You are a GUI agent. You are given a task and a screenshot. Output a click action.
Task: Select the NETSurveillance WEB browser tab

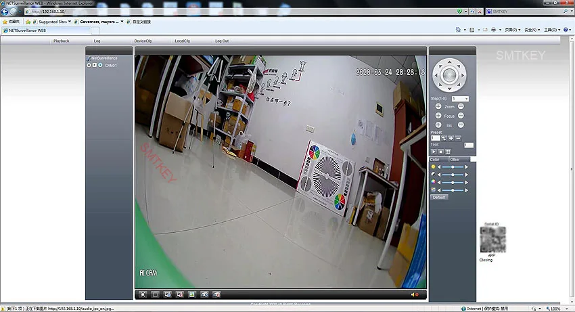tap(46, 30)
